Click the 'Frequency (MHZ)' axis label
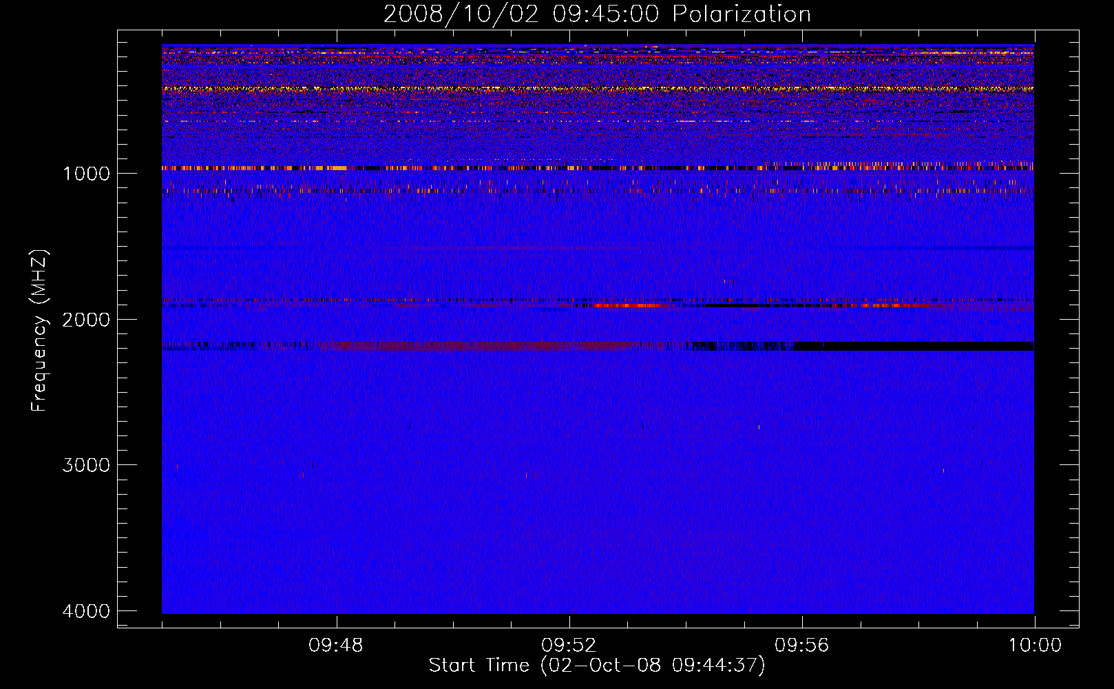This screenshot has width=1114, height=689. tap(39, 331)
